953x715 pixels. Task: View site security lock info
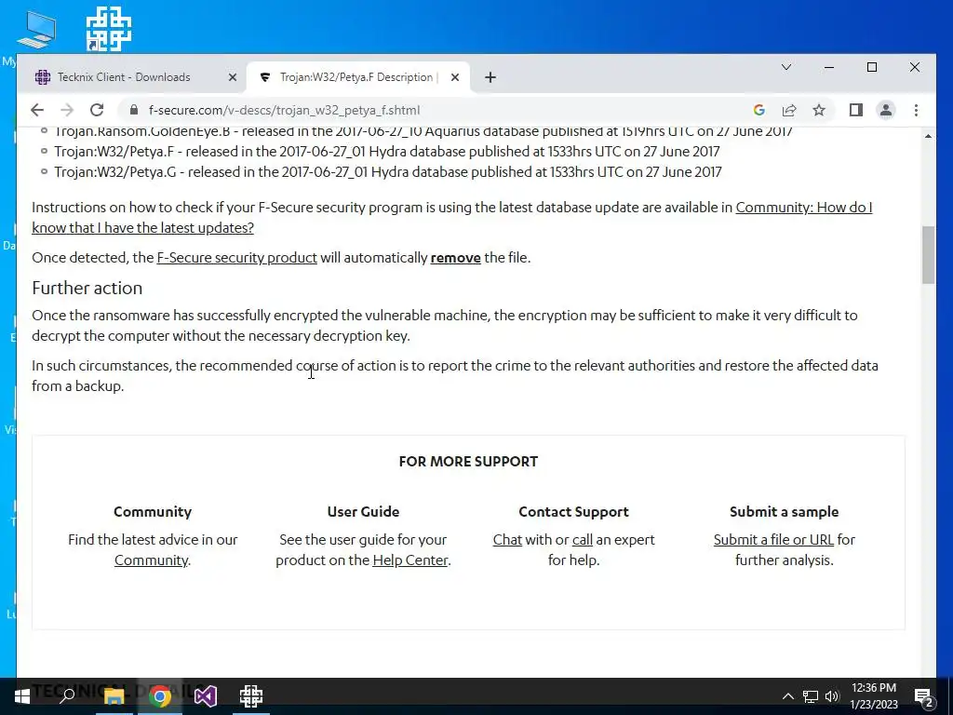(x=134, y=110)
